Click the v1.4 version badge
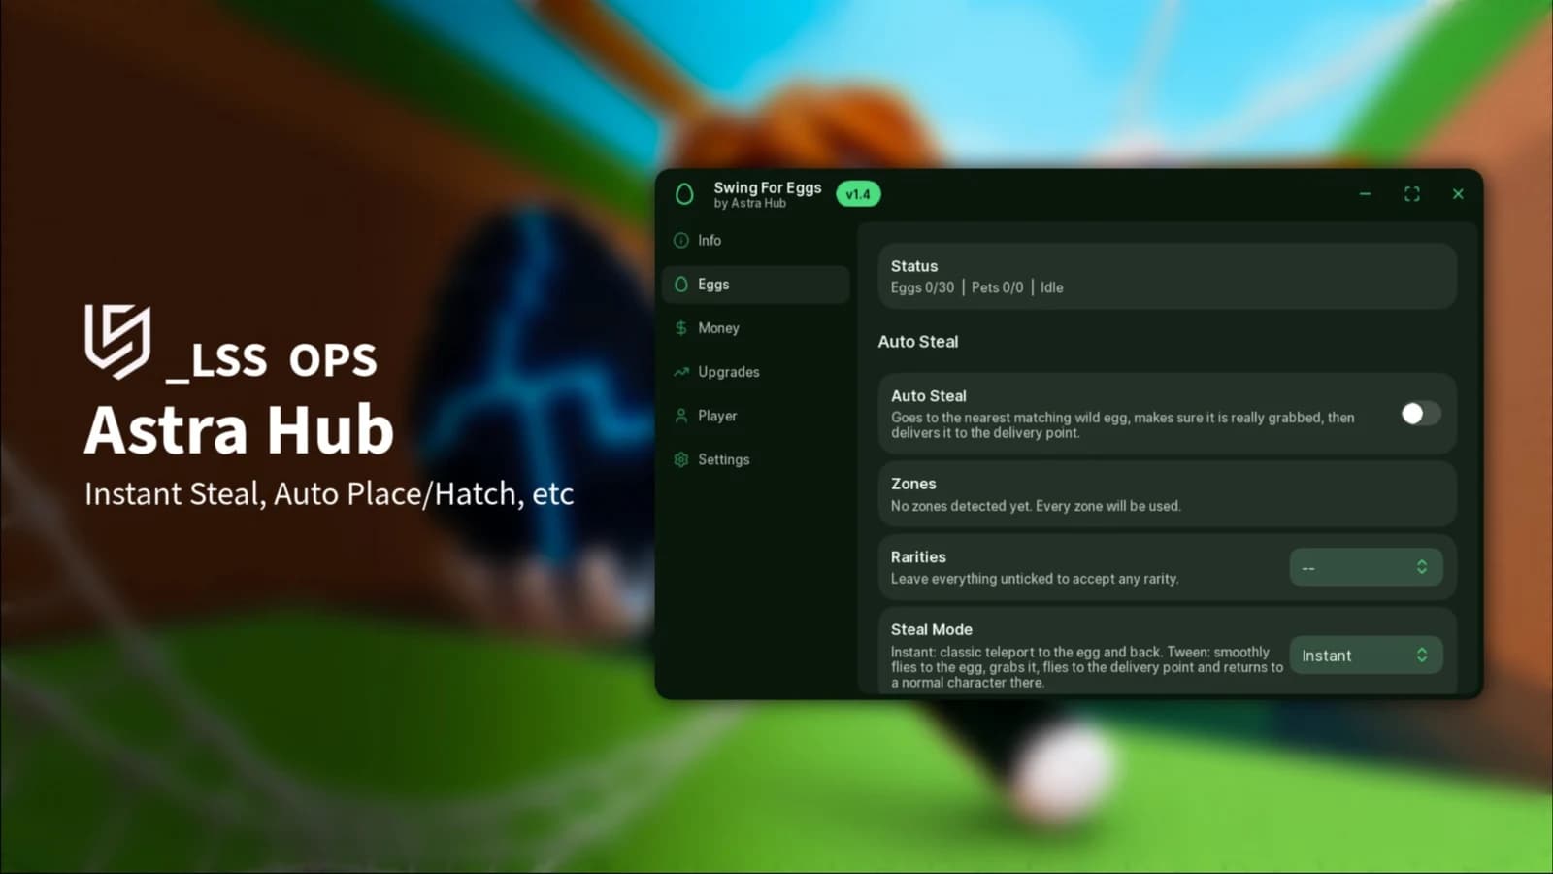Image resolution: width=1553 pixels, height=874 pixels. [858, 194]
